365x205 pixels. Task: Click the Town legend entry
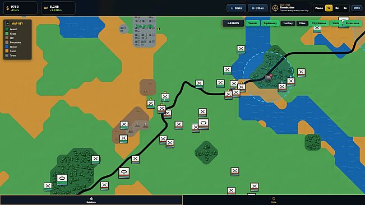coord(11,55)
